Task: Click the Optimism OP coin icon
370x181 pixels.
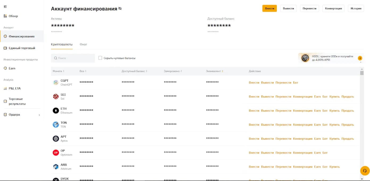Action: pos(56,153)
